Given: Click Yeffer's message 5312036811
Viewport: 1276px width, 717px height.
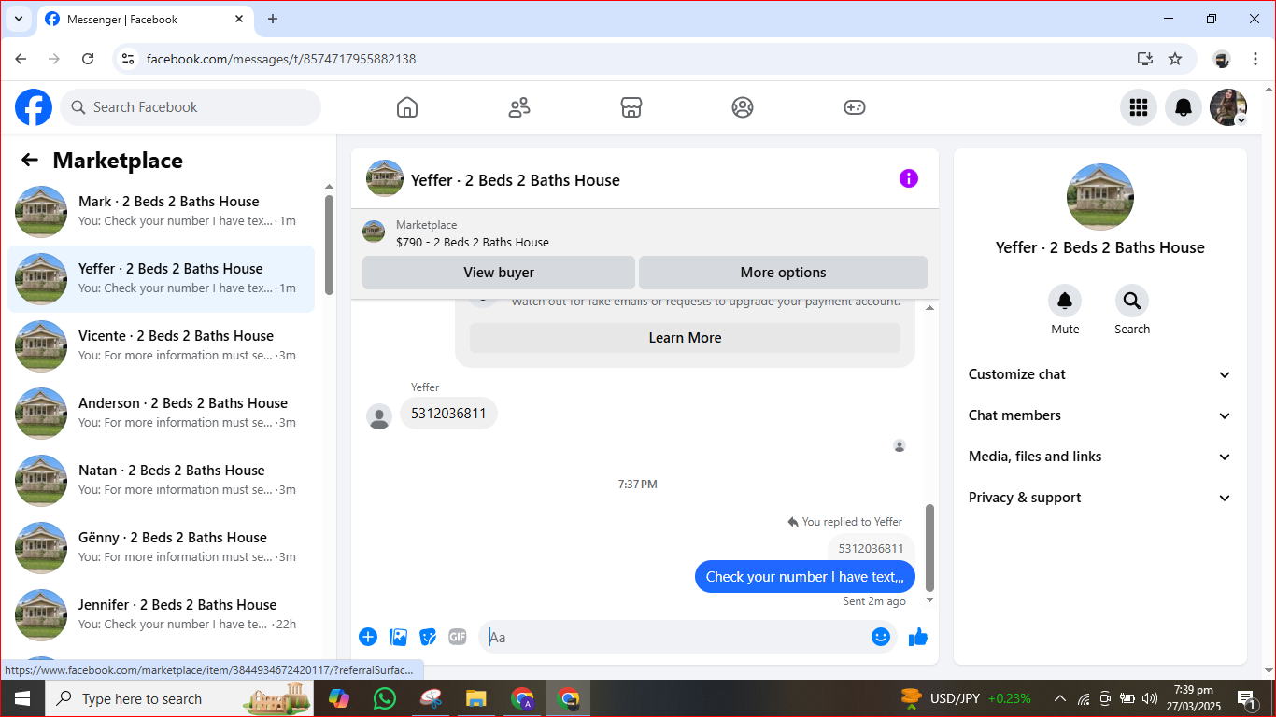Looking at the screenshot, I should click(448, 414).
